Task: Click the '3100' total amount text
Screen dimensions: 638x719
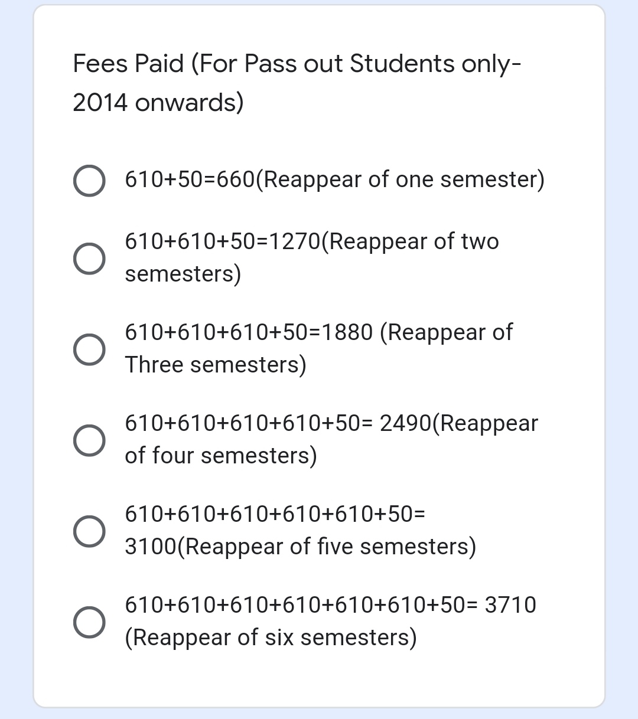Action: point(151,547)
